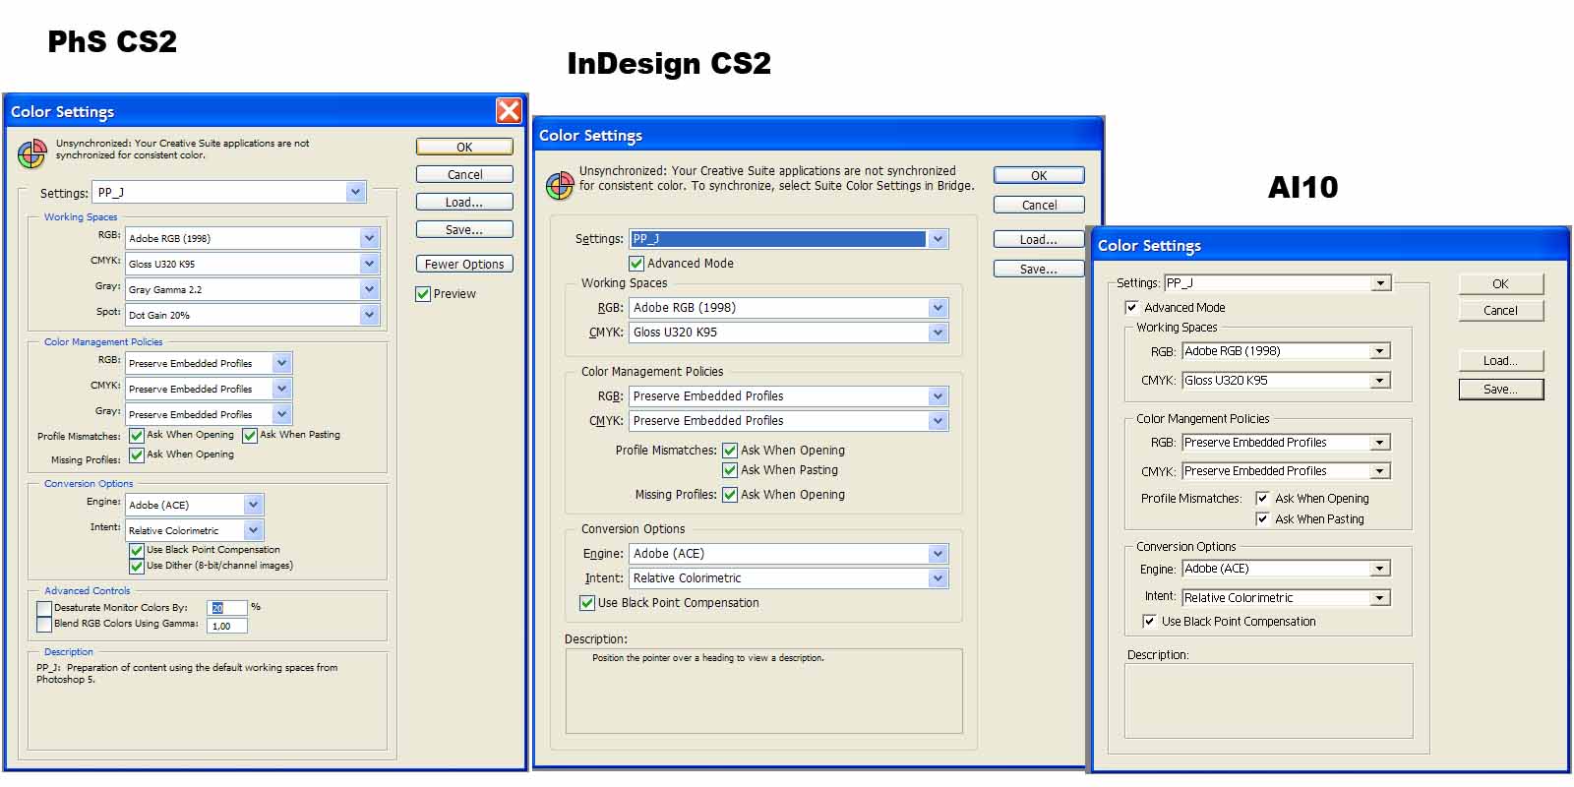Open InDesign Intent Relative Colorimetric dropdown
Image resolution: width=1574 pixels, height=787 pixels.
click(x=789, y=578)
